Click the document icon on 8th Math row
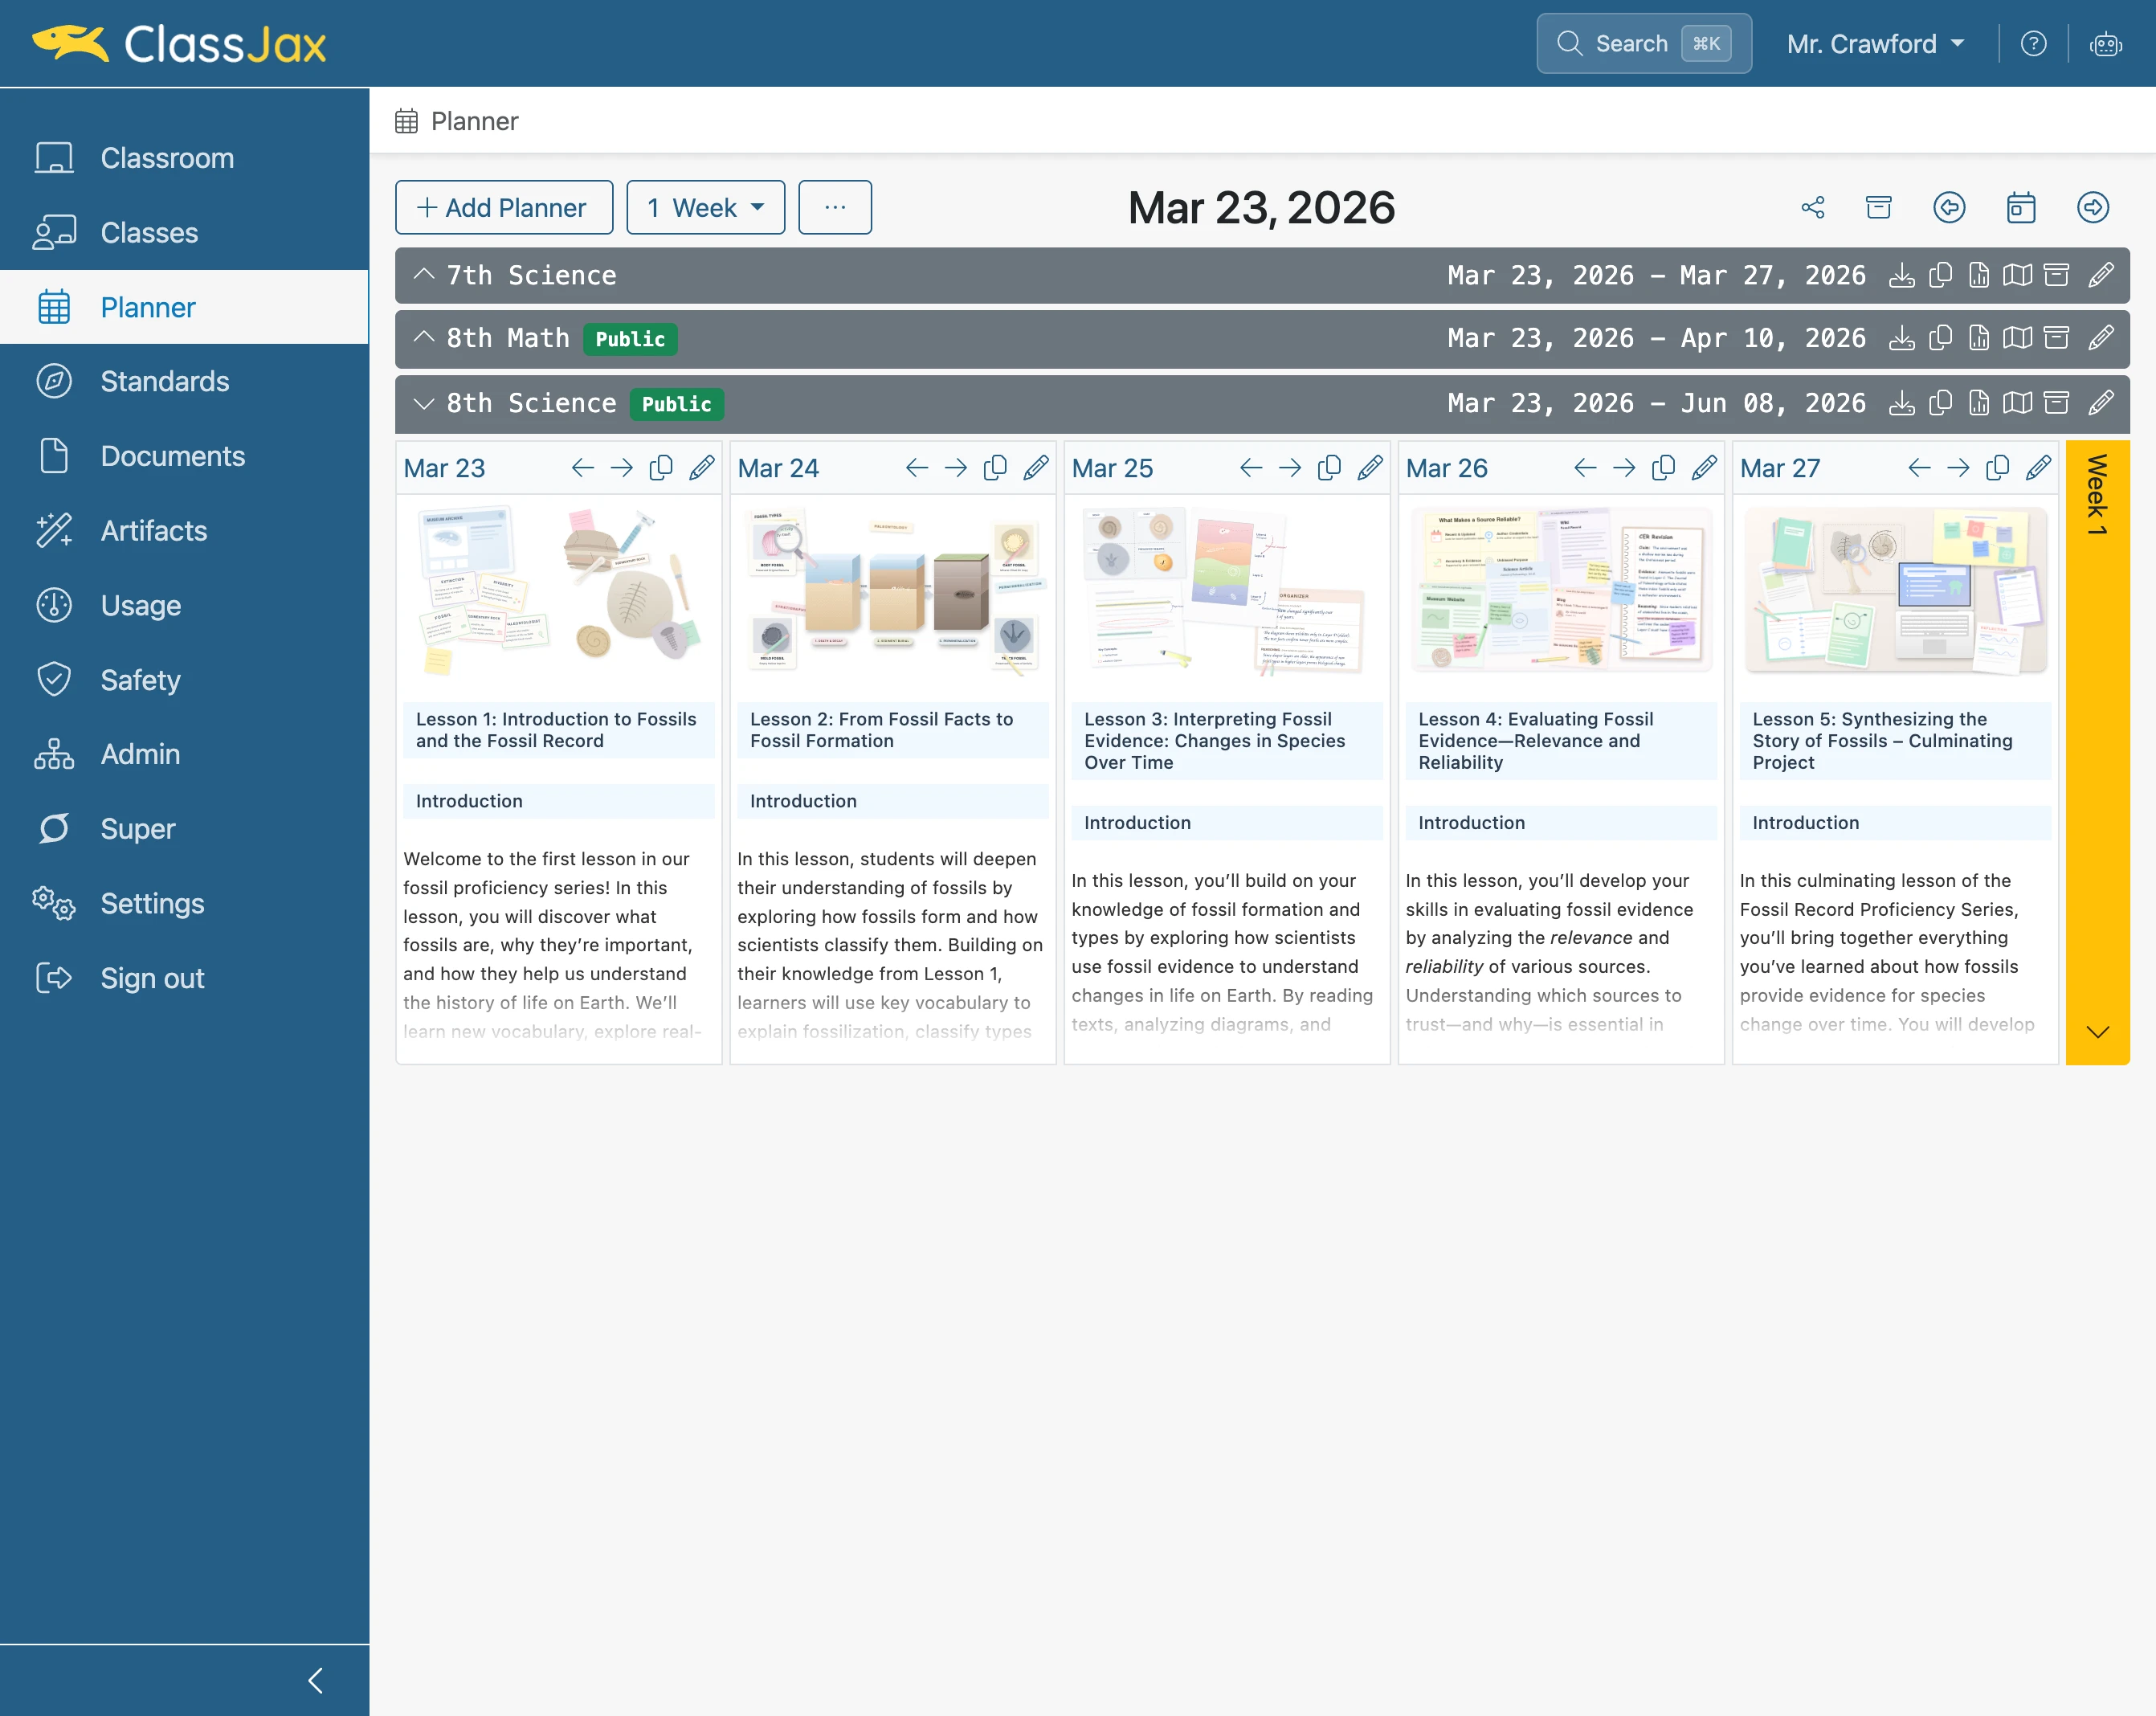 [x=1979, y=338]
